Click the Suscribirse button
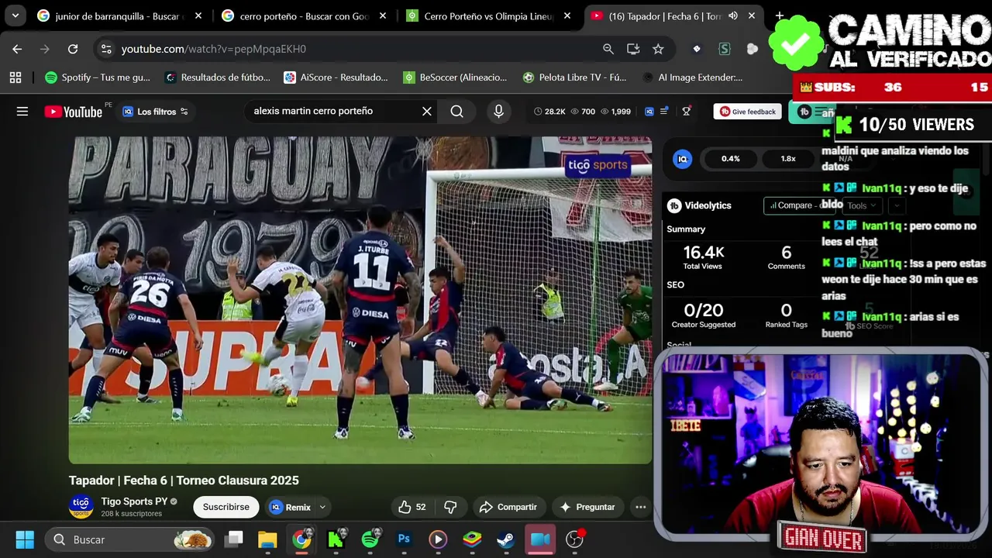The height and width of the screenshot is (558, 992). [226, 507]
